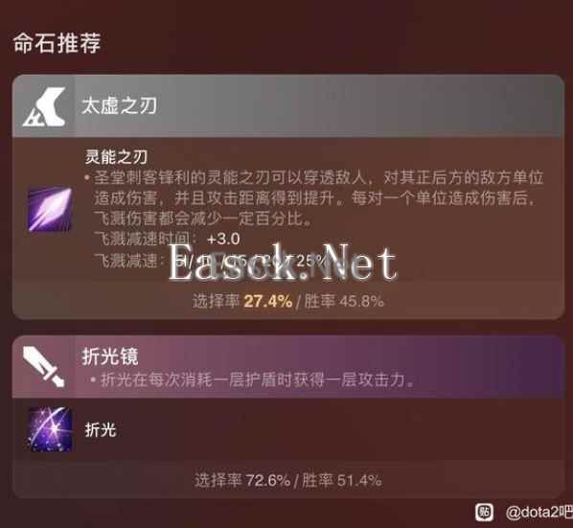Click the 命石推荐 section heading

[57, 43]
